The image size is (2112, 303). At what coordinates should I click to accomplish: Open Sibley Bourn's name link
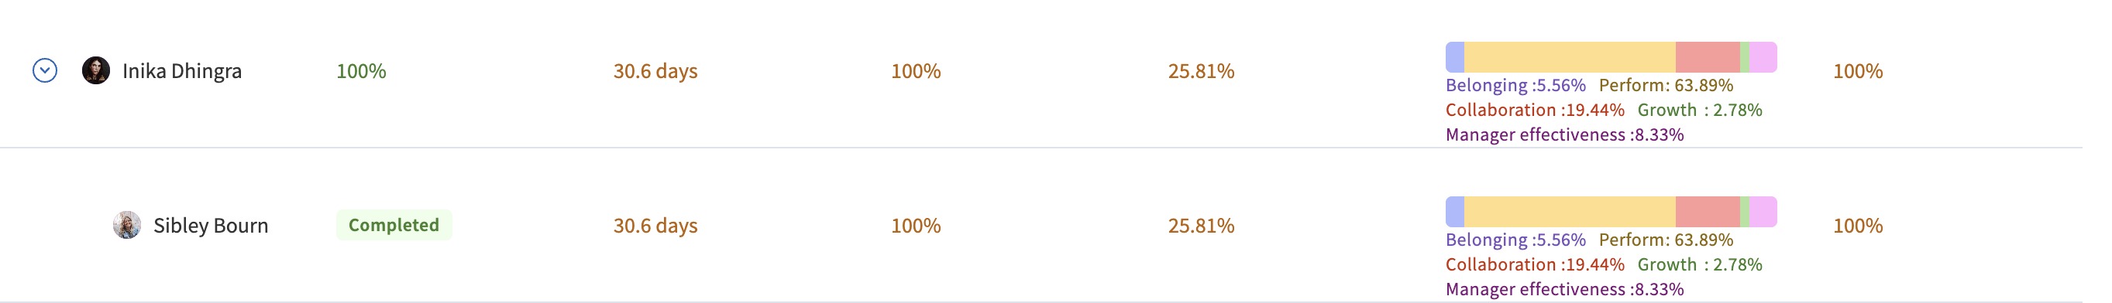coord(211,226)
